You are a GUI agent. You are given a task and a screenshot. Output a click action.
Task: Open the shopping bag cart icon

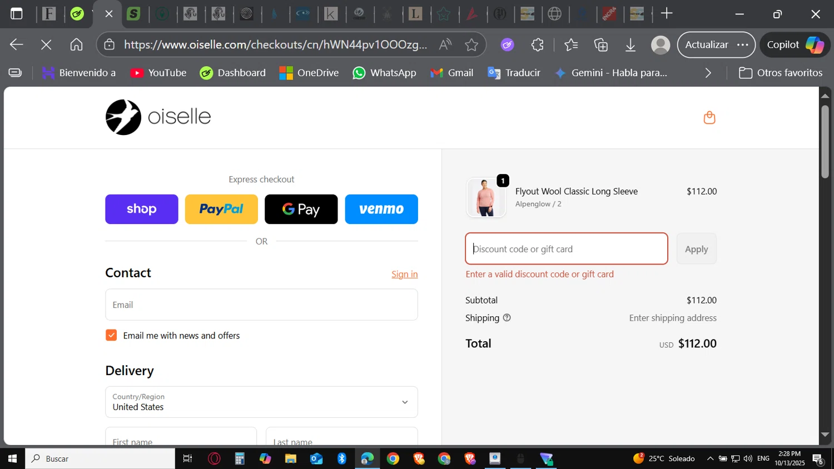pyautogui.click(x=709, y=117)
